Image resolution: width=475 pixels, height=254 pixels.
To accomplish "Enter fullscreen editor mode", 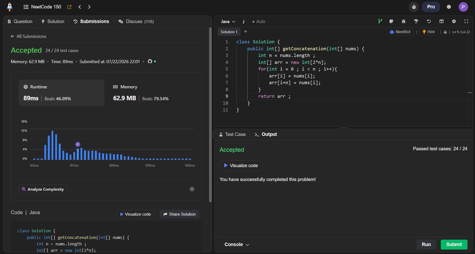I will click(x=466, y=21).
